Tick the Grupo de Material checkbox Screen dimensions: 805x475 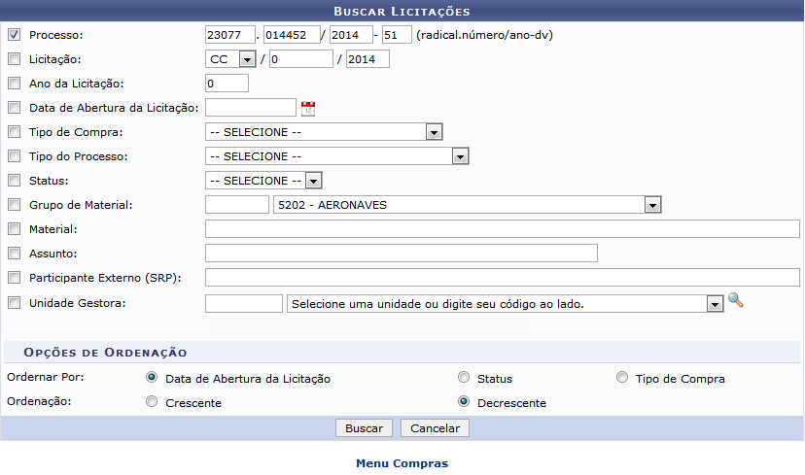tap(14, 205)
